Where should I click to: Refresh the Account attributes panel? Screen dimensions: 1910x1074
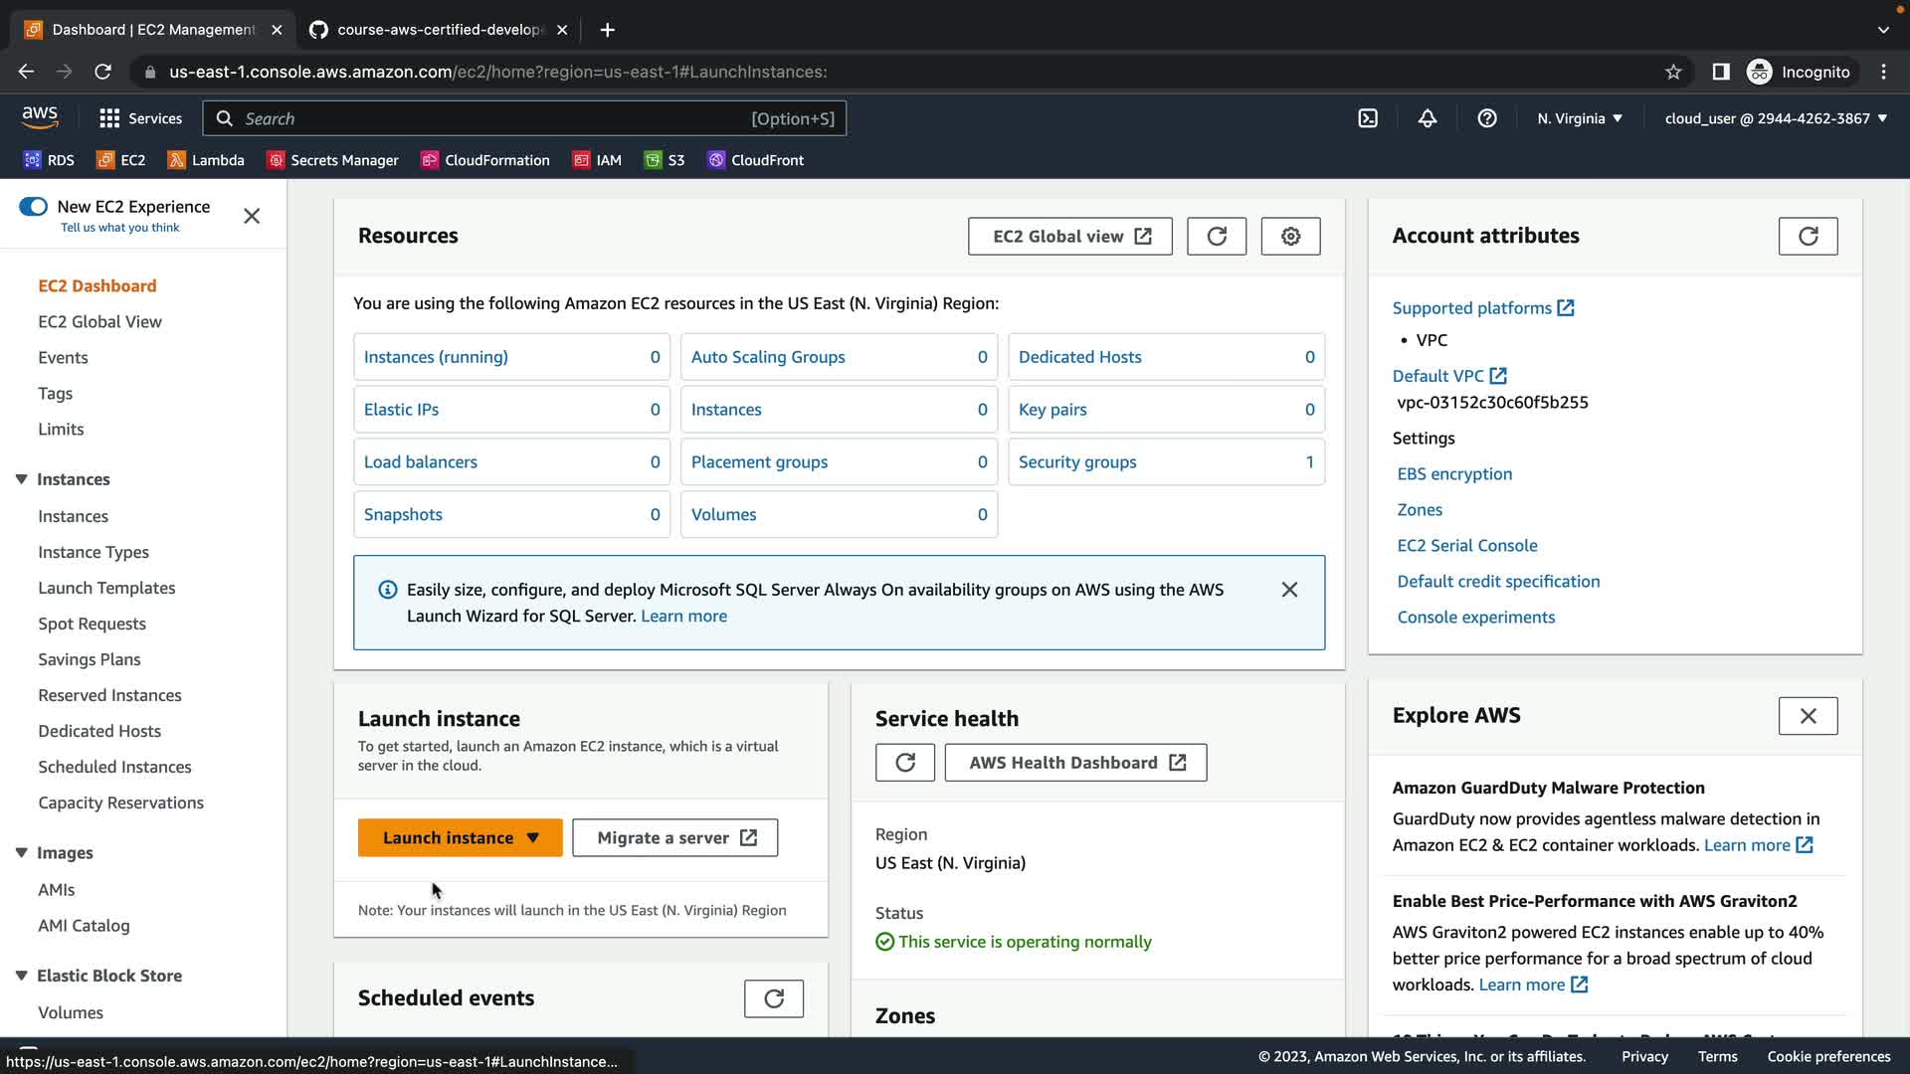point(1808,237)
